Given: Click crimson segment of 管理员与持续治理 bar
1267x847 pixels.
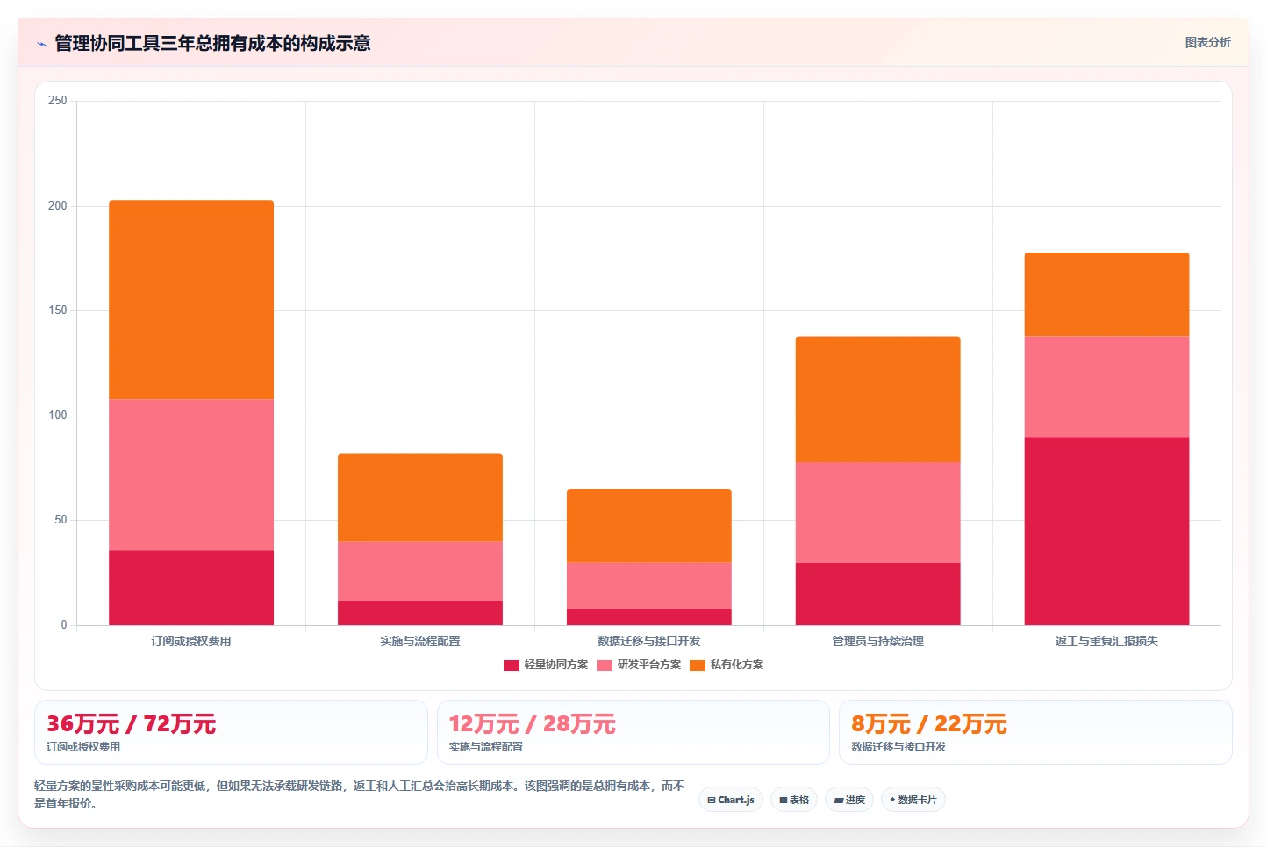Looking at the screenshot, I should pos(878,594).
